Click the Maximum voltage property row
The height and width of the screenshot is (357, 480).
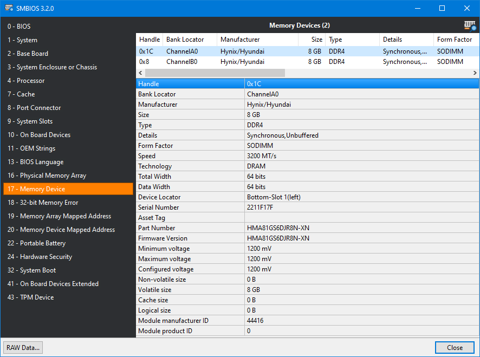(x=307, y=259)
